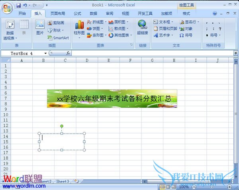The width and height of the screenshot is (239, 190).
Task: Click inside the formula bar
Action: (152, 53)
